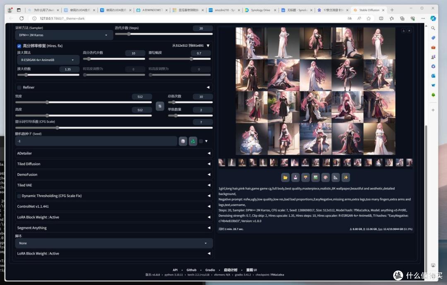Reuse last seed with green recycle icon
This screenshot has width=447, height=285.
(x=193, y=141)
